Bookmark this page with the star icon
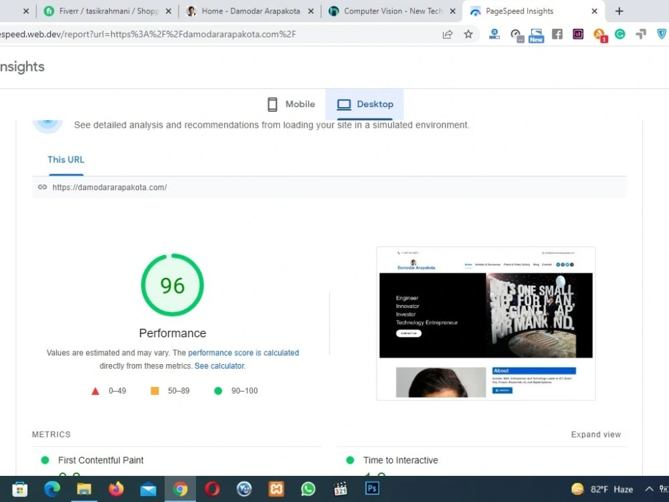Viewport: 669px width, 502px height. pyautogui.click(x=468, y=34)
